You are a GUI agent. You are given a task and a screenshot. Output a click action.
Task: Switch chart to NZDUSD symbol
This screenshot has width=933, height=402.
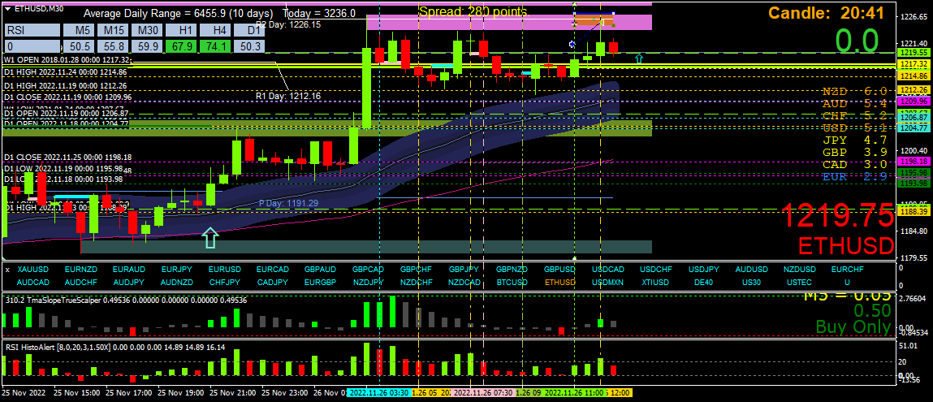pyautogui.click(x=800, y=270)
